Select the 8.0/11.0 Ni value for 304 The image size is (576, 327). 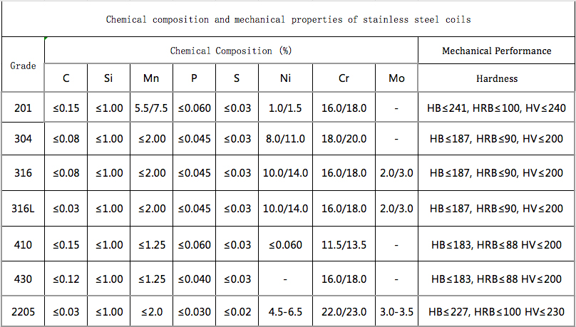pyautogui.click(x=285, y=139)
